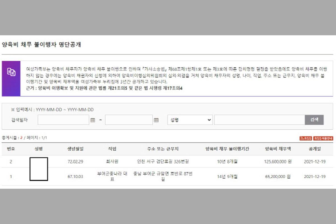This screenshot has width=336, height=224.
Task: Click the 직업 column header
Action: point(112,149)
